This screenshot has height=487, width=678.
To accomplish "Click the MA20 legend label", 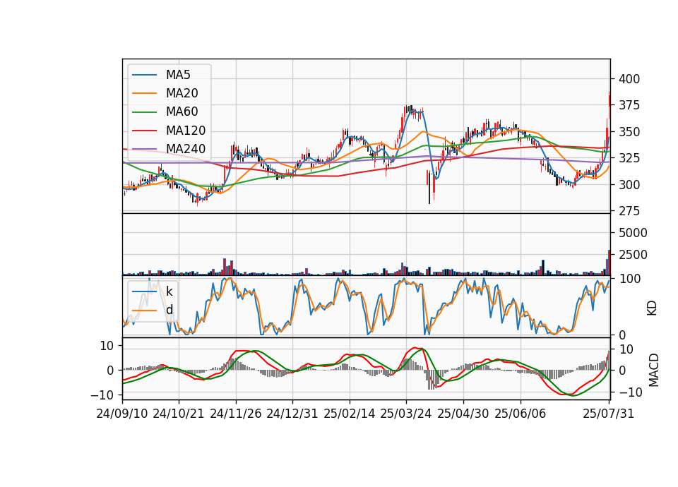I will [182, 93].
